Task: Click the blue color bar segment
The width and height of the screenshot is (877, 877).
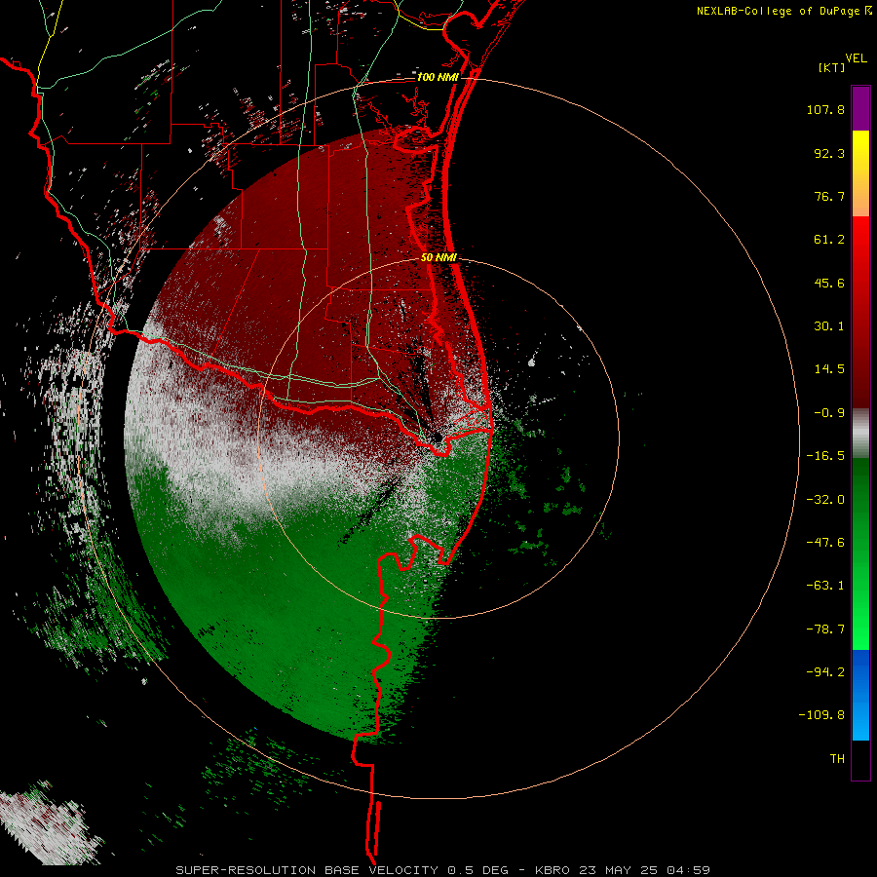Action: point(860,695)
